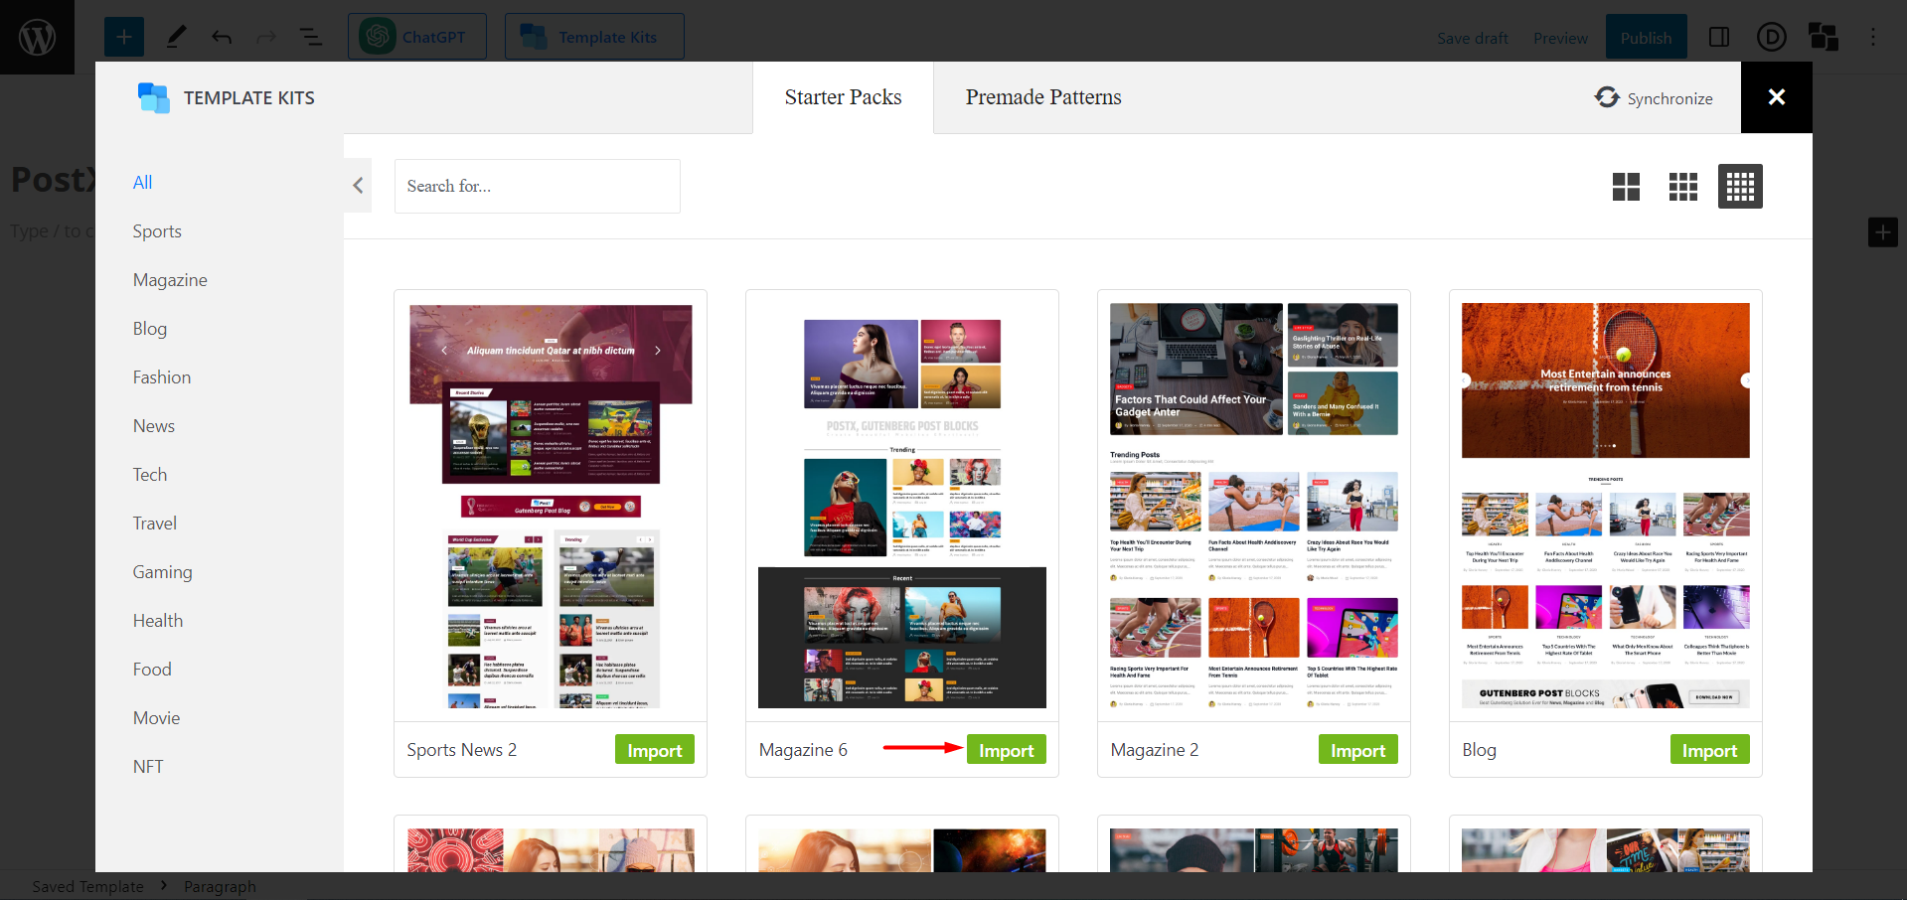Open the block inserter plus button
Image resolution: width=1907 pixels, height=900 pixels.
[124, 37]
